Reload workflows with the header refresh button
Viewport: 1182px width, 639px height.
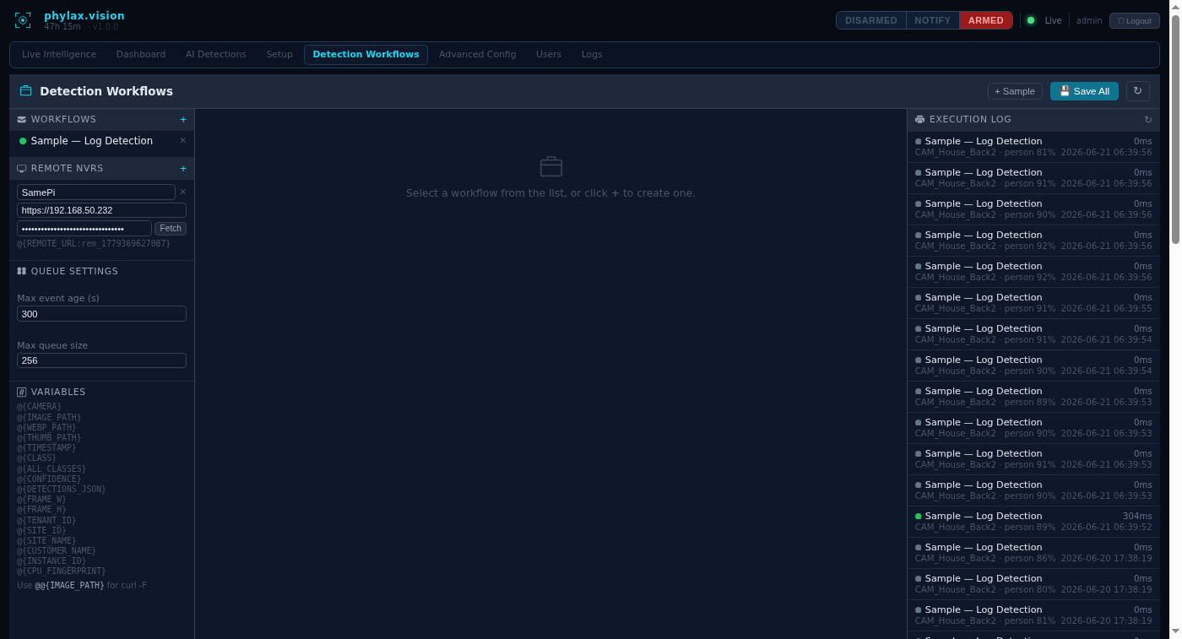[x=1138, y=91]
